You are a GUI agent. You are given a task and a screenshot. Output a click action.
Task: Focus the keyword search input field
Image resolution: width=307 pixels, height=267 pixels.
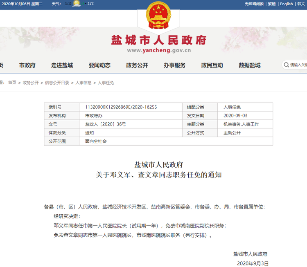(x=298, y=65)
